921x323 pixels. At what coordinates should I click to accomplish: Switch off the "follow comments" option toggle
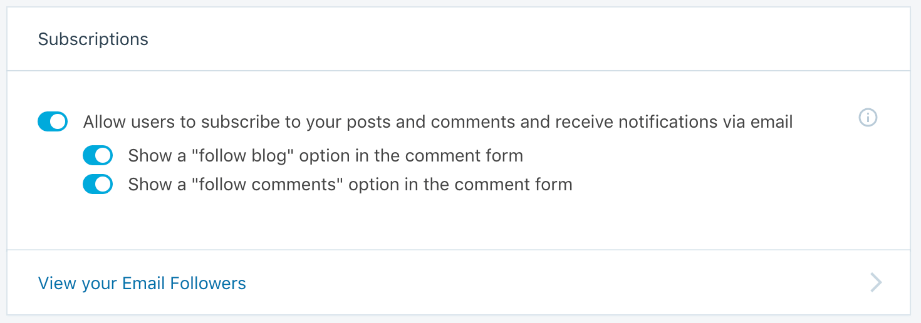tap(98, 185)
